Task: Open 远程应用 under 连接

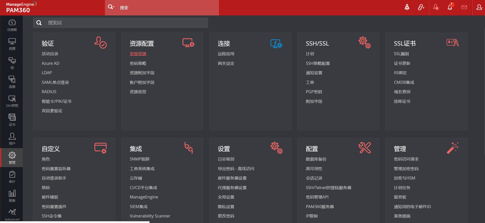Action: [x=226, y=54]
